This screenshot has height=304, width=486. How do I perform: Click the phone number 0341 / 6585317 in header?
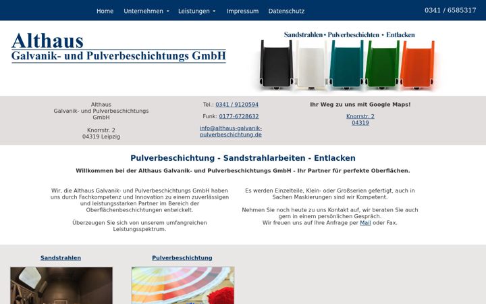(450, 10)
